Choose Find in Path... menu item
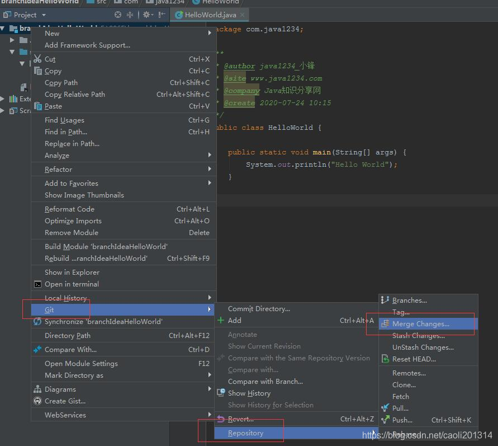Screen dimensions: 498x446 point(122,132)
